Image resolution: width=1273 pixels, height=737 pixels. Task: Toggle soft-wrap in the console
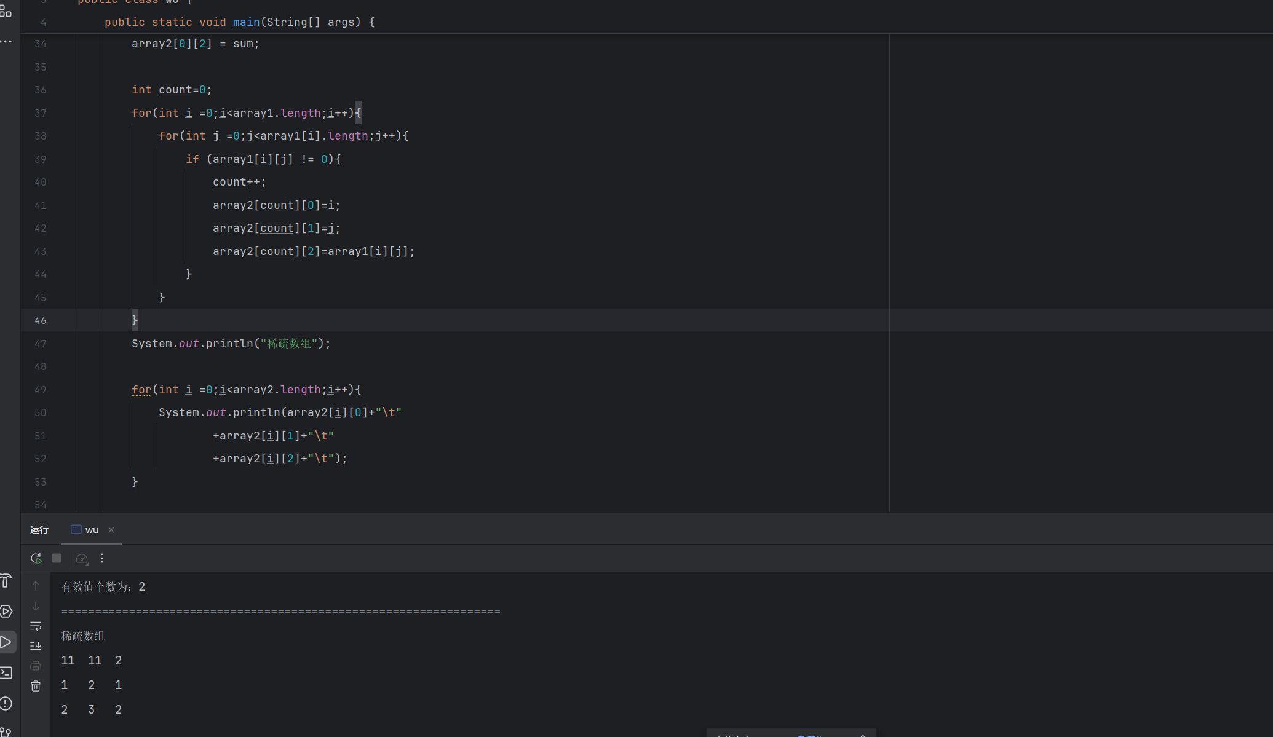pos(36,626)
